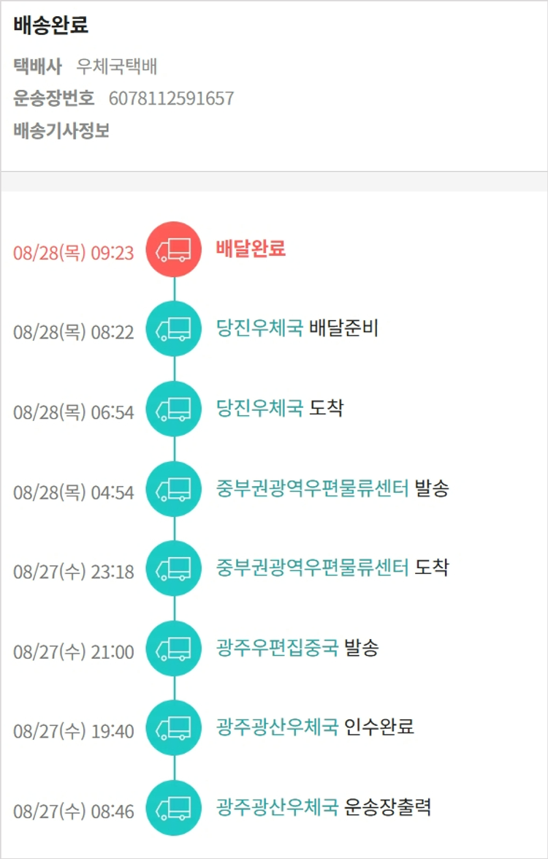Click truck icon next to 중부권광역우편물류센터 발송
548x859 pixels.
[174, 489]
